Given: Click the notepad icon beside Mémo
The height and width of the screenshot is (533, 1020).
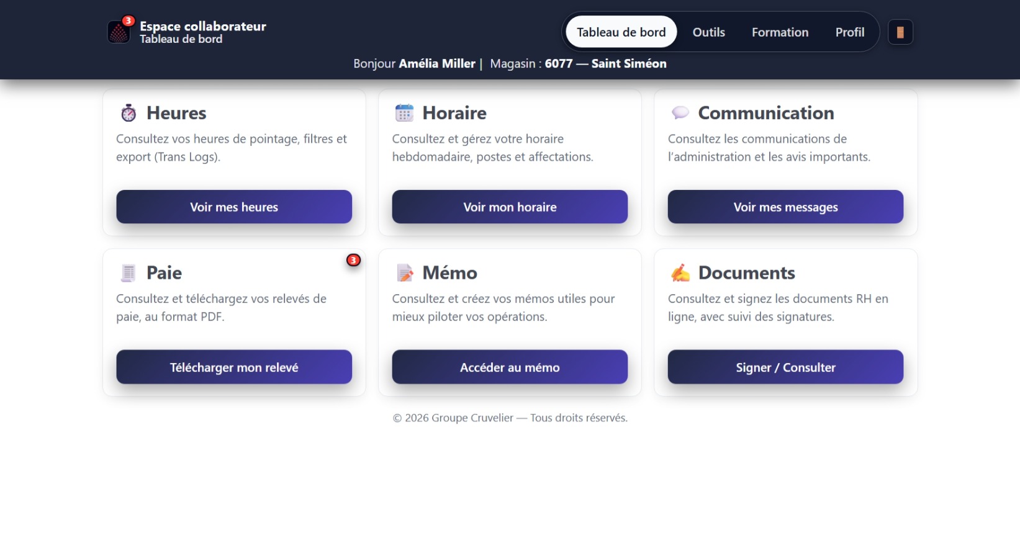Looking at the screenshot, I should 405,272.
